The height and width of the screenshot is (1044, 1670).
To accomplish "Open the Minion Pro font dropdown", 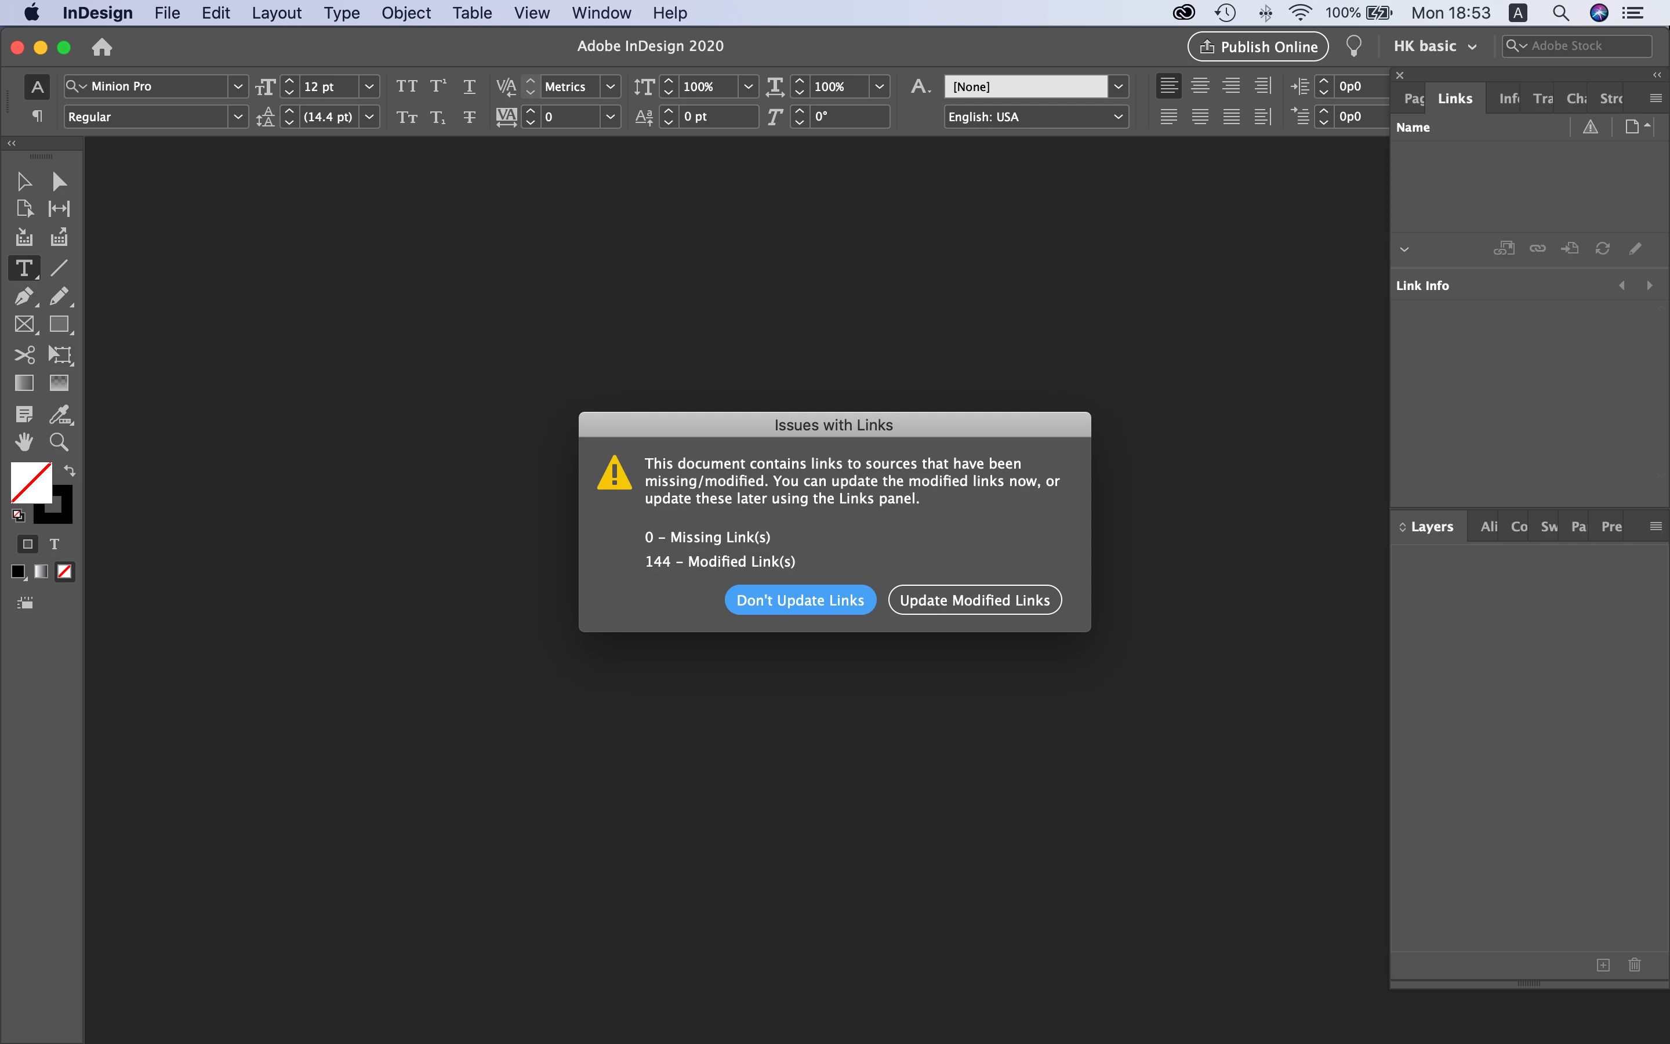I will click(x=237, y=86).
